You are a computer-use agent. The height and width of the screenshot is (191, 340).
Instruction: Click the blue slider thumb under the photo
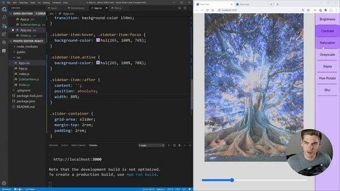tap(232, 180)
